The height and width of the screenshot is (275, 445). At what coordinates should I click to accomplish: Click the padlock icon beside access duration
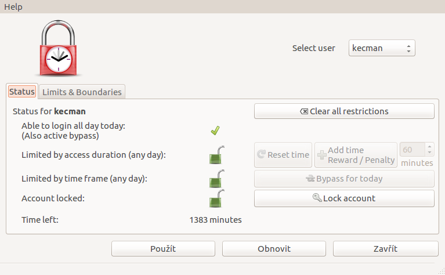[217, 155]
